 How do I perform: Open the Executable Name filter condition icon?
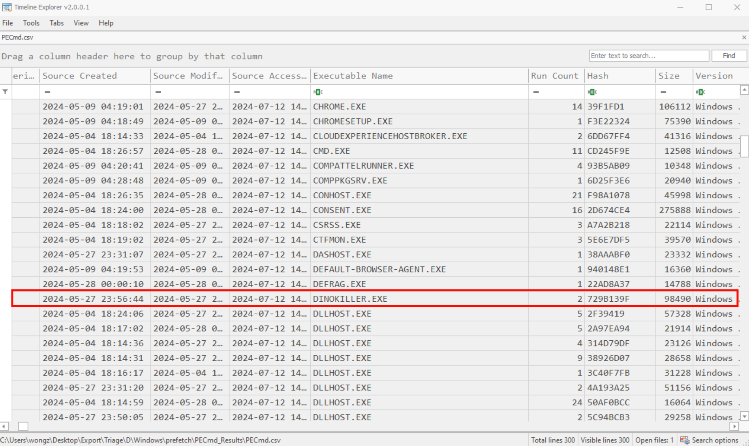[x=318, y=92]
